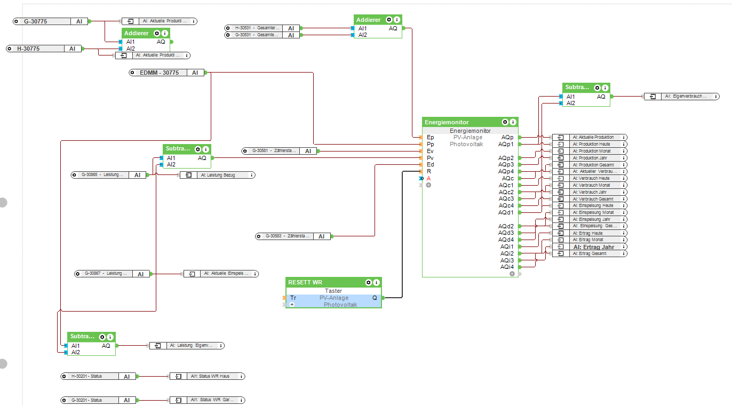Open settings gear on Energiemonitor block
Viewport: 732px width, 406px height.
[505, 122]
